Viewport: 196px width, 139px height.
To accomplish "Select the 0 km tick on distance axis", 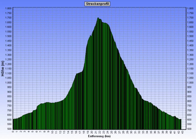I will pyautogui.click(x=13, y=132).
